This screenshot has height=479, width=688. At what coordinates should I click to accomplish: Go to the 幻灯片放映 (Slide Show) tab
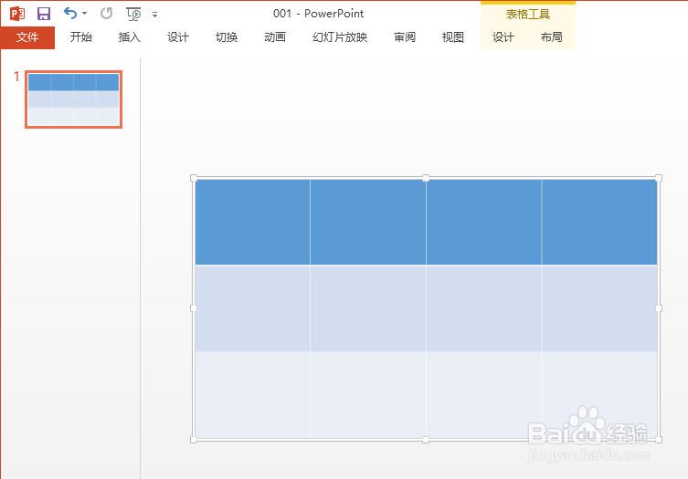click(340, 37)
